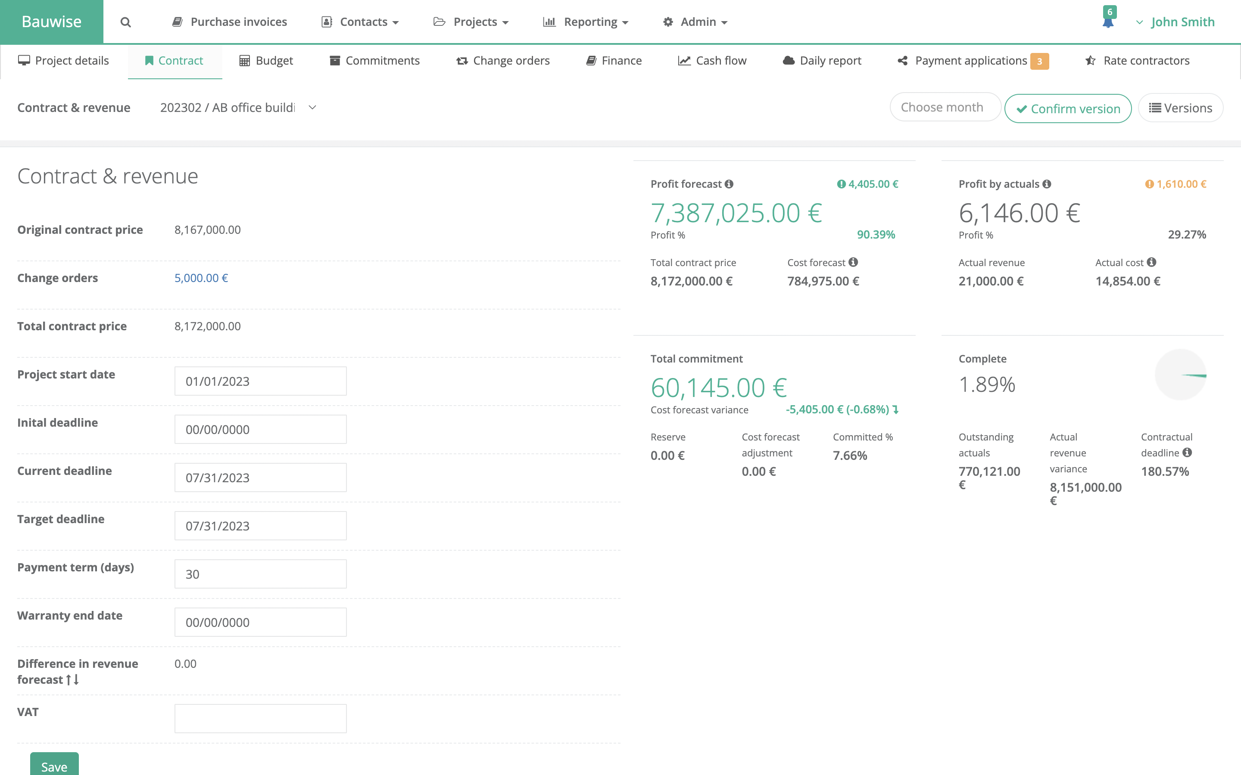
Task: Click the Rate contractors star icon
Action: (x=1091, y=60)
